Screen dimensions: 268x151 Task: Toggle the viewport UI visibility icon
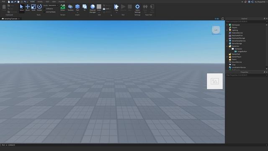(217, 18)
